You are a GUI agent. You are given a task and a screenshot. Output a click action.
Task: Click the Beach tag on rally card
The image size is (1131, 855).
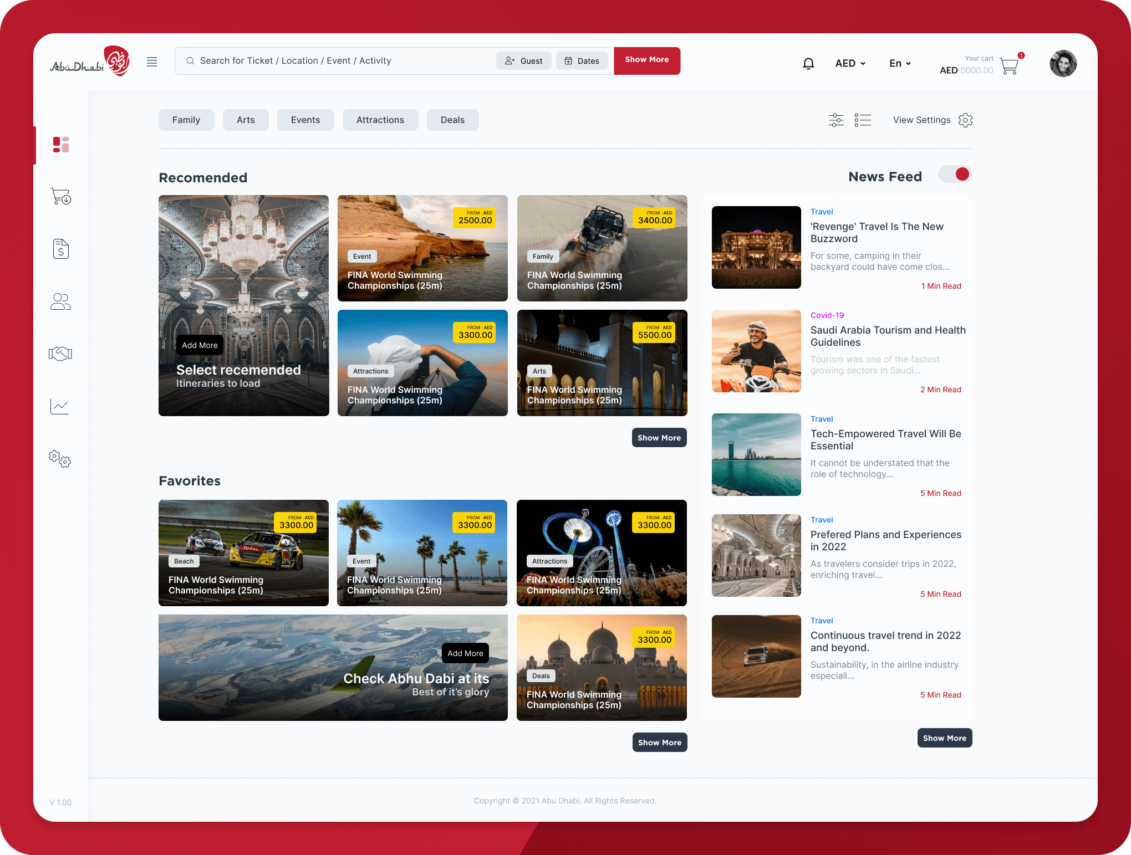(x=184, y=561)
